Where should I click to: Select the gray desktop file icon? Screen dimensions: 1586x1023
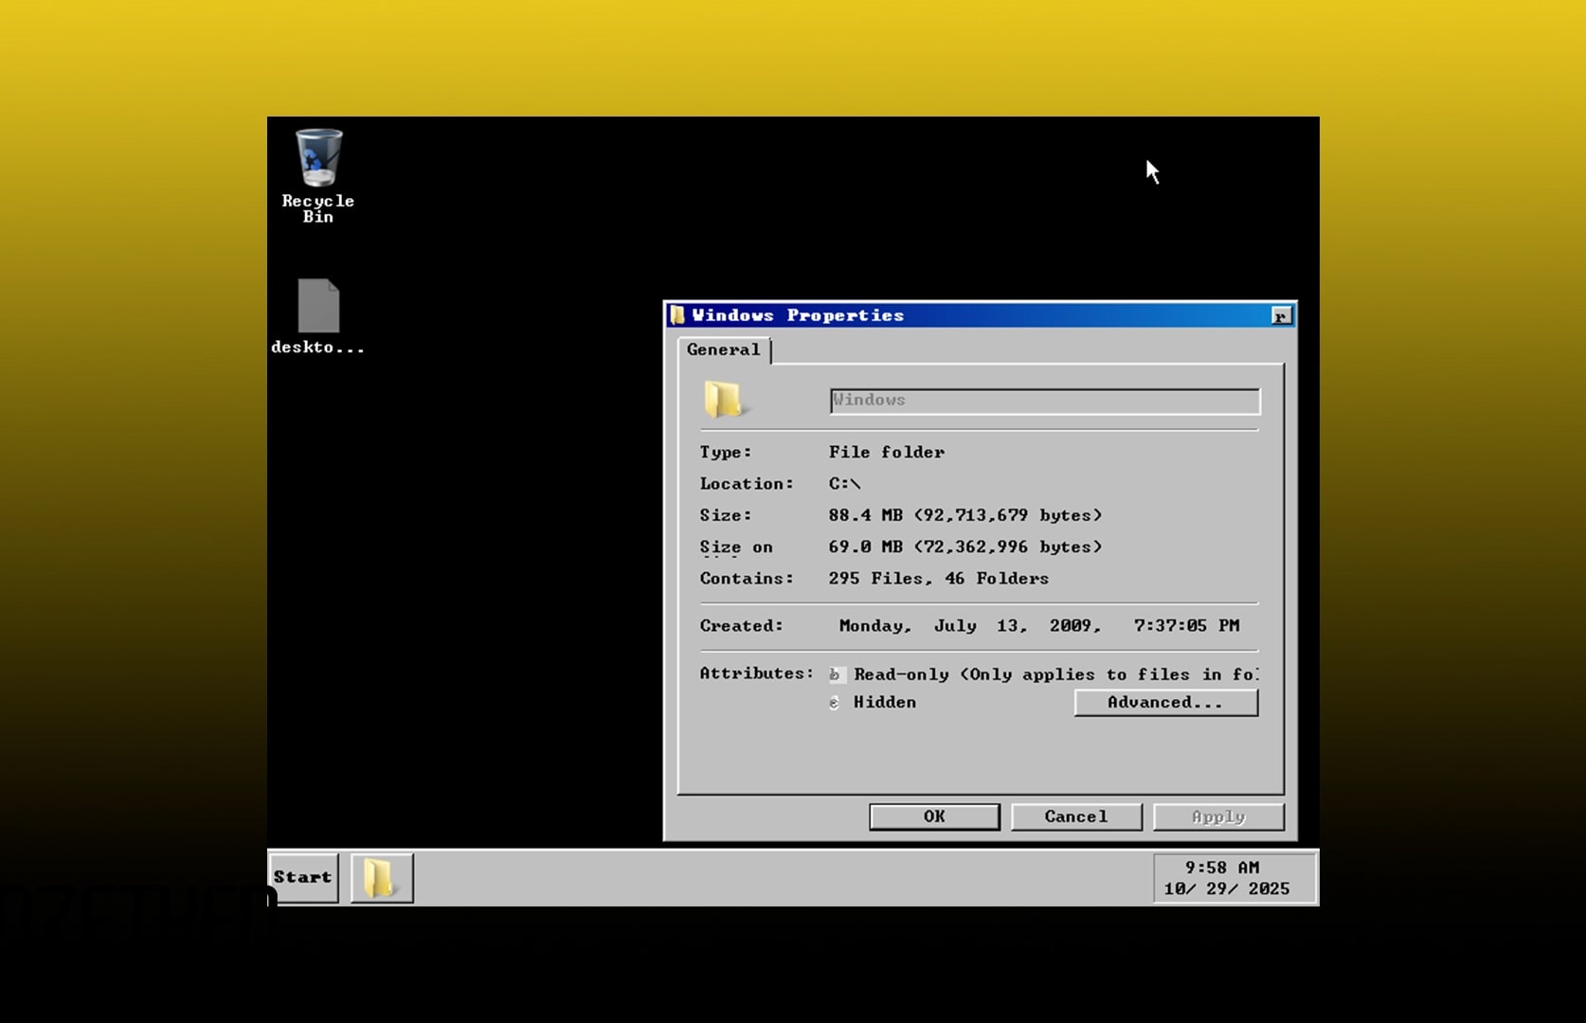318,306
